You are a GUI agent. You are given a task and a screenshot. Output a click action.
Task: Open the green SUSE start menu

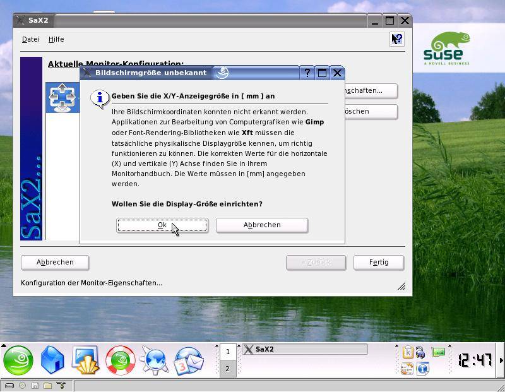click(x=18, y=360)
